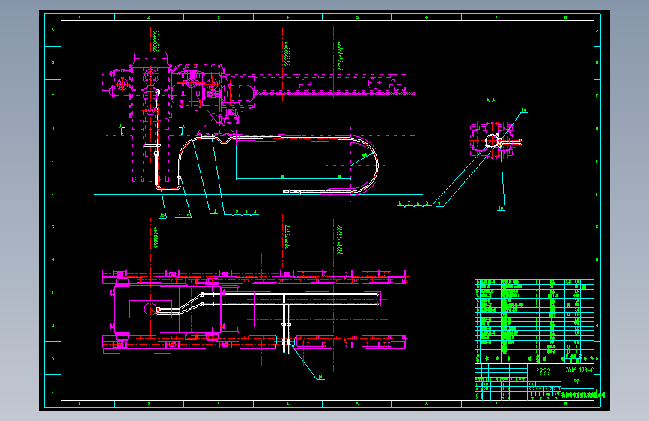Select part callout number 13

point(178,215)
